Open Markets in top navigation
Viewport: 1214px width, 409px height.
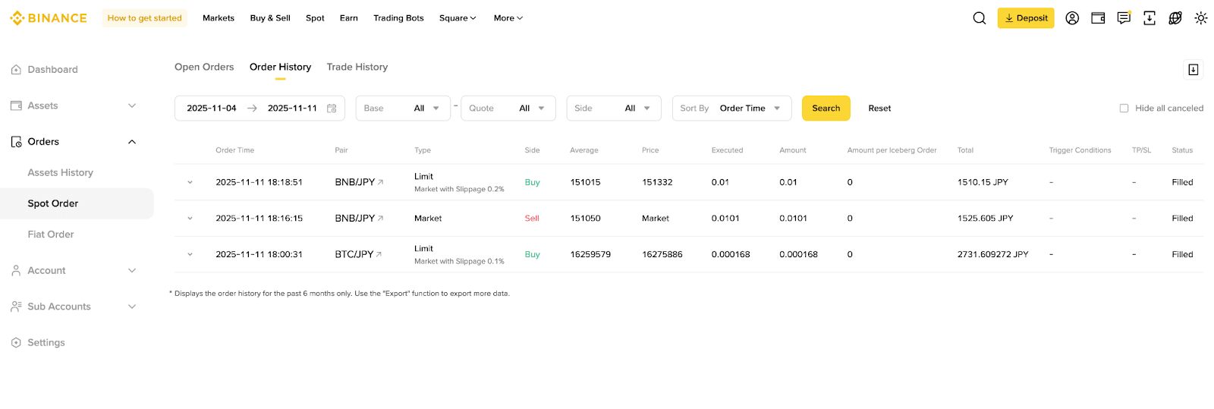pos(219,18)
